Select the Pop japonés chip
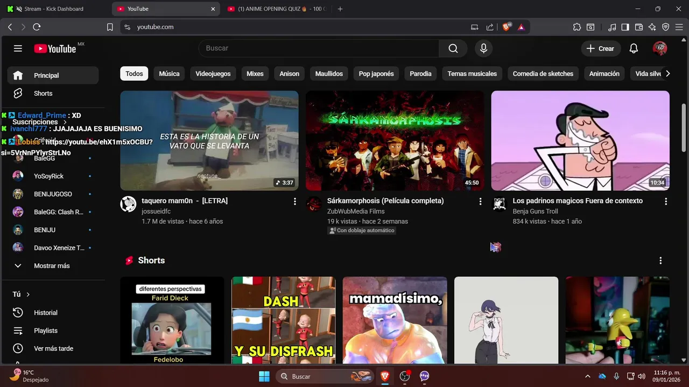689x387 pixels. (376, 74)
